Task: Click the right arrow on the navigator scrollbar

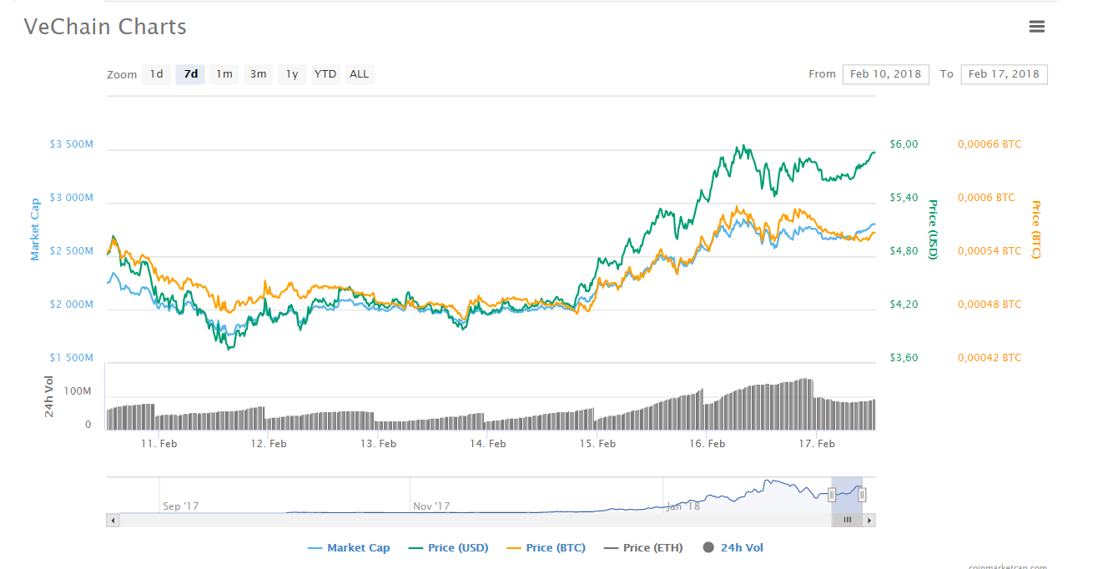Action: click(869, 519)
